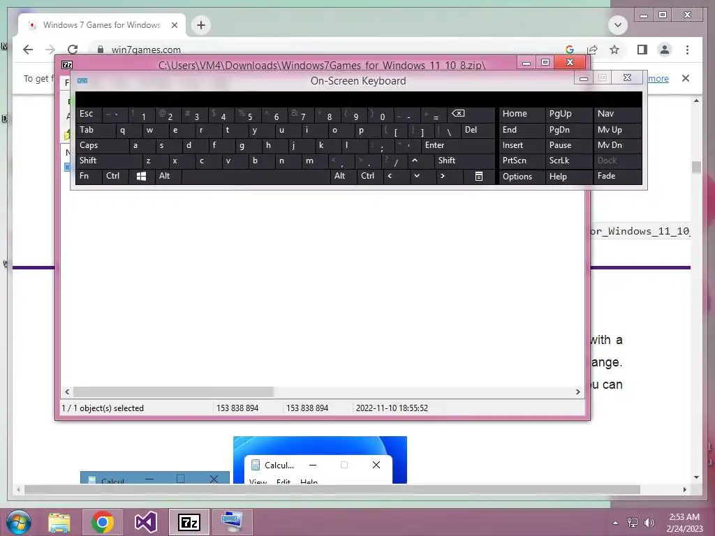The image size is (715, 536).
Task: Tap the space bar on the keyboard
Action: click(x=256, y=177)
